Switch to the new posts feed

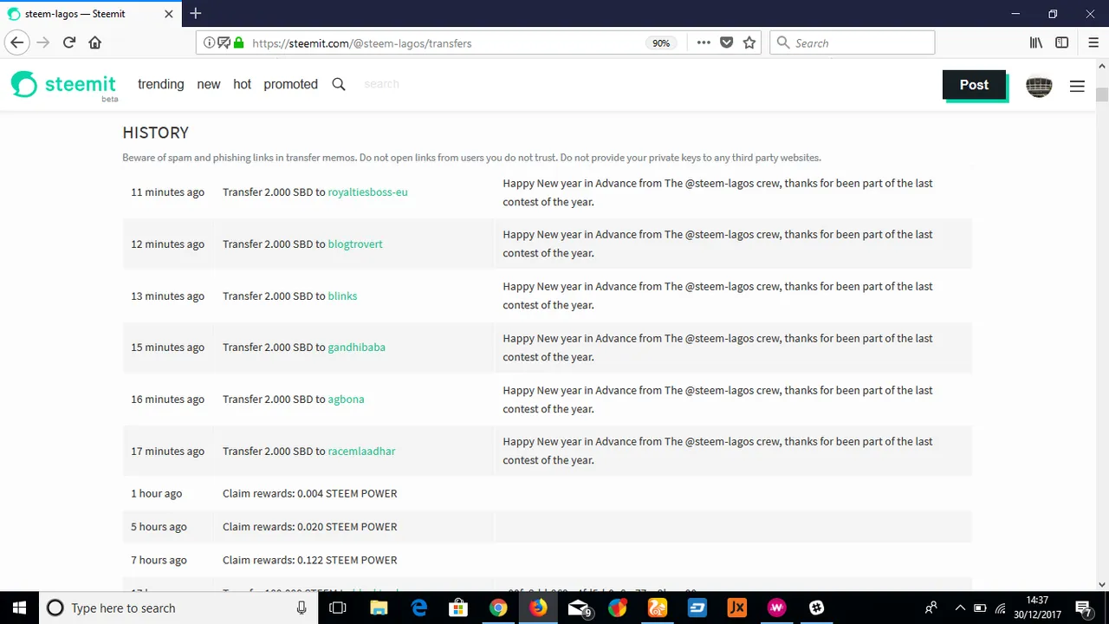[x=209, y=84]
